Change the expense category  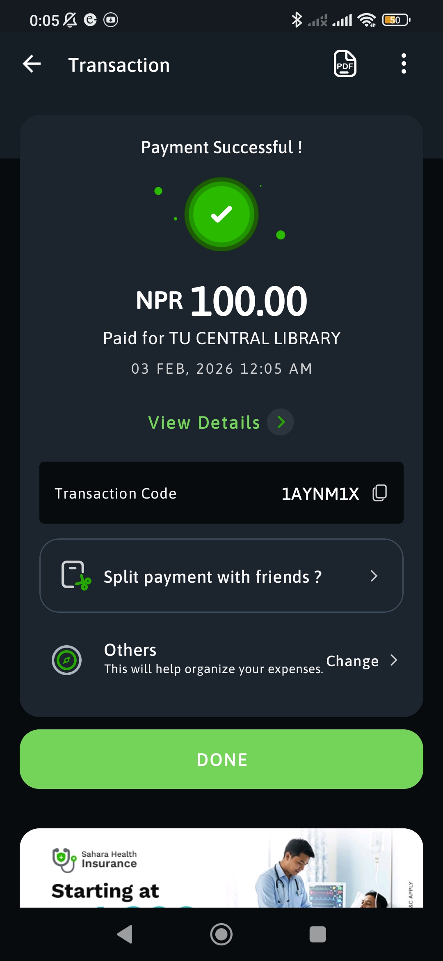point(352,661)
